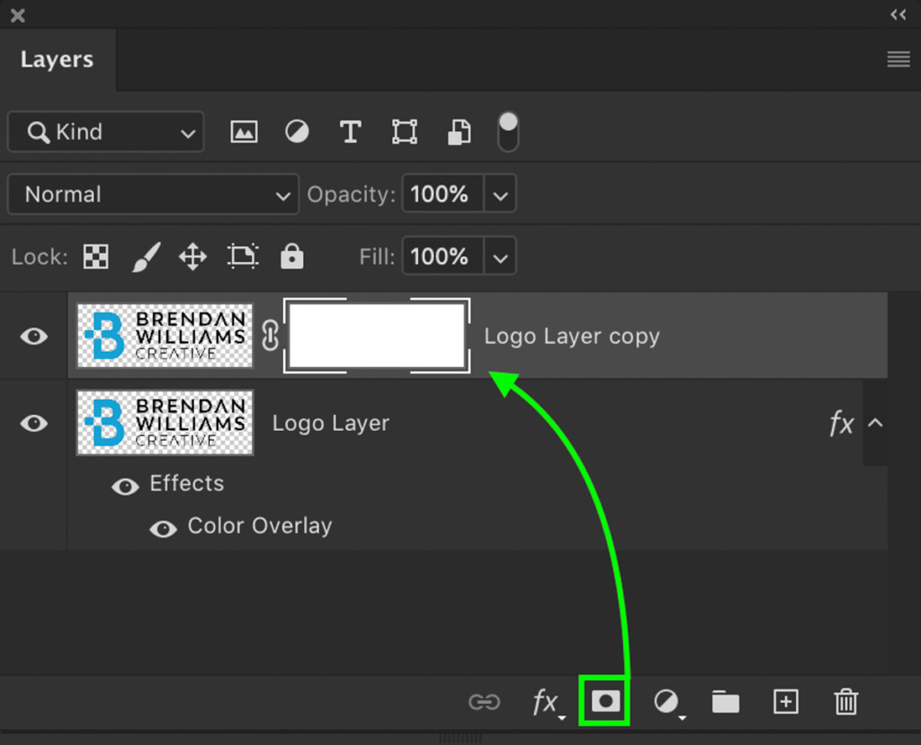Toggle Color Overlay effect visibility
This screenshot has height=745, width=921.
click(x=164, y=528)
